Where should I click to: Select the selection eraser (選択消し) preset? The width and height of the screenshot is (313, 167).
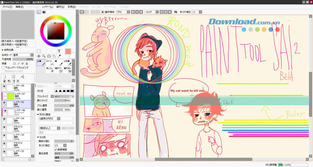pyautogui.click(x=67, y=70)
